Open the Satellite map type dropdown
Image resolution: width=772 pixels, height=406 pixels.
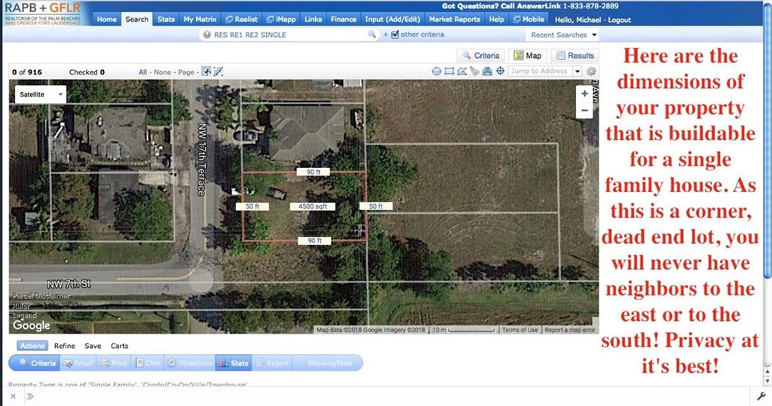(x=41, y=94)
